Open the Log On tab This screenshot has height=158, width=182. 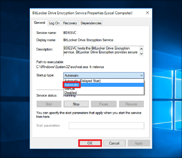(x=54, y=23)
